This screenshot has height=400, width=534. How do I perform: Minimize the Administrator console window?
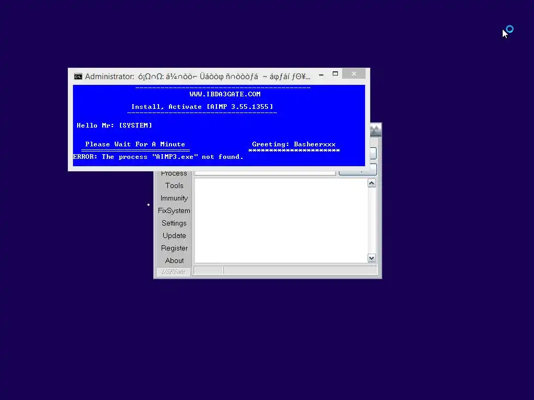pyautogui.click(x=321, y=74)
